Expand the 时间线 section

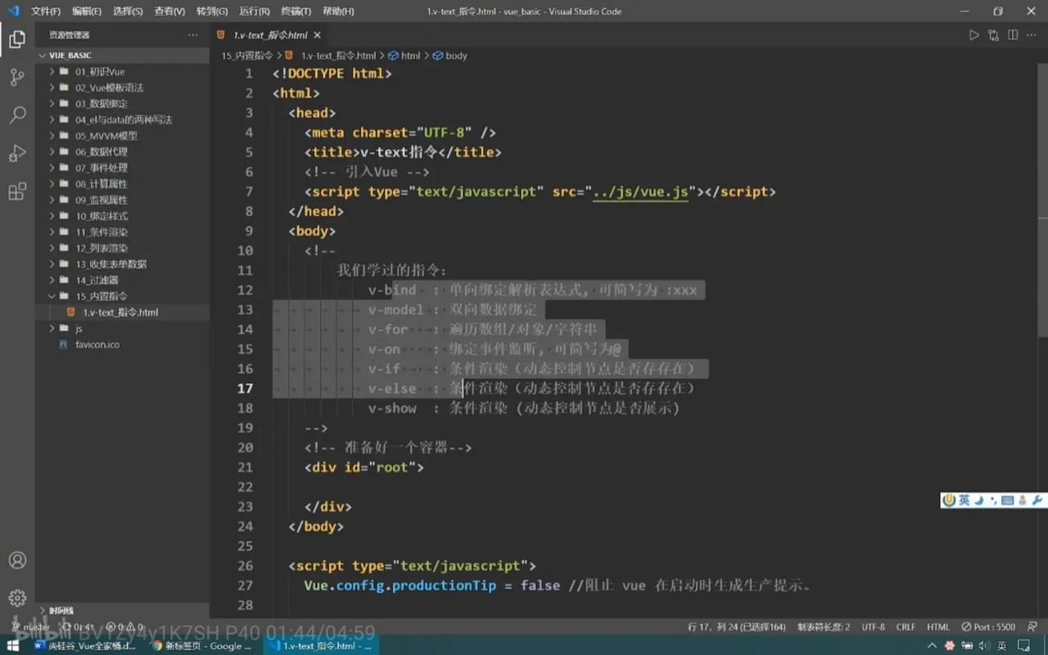[x=123, y=611]
